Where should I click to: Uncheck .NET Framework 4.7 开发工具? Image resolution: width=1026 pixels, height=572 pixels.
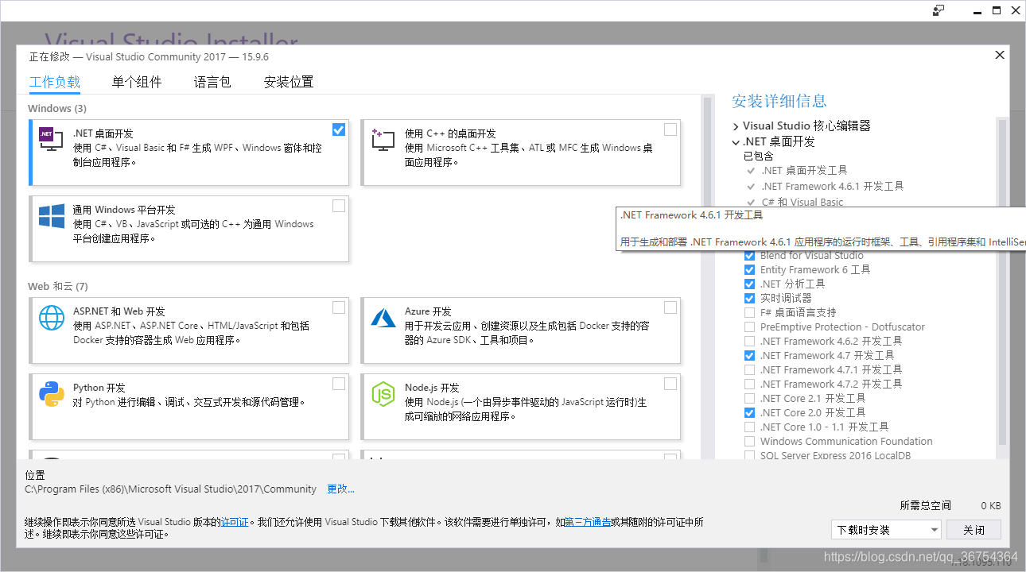[749, 355]
